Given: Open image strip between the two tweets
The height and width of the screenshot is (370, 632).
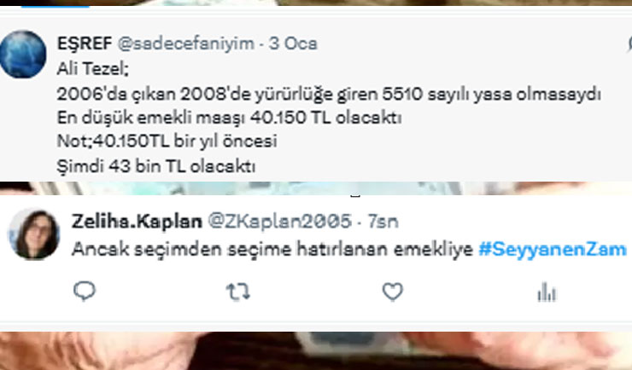Looking at the screenshot, I should [x=316, y=188].
